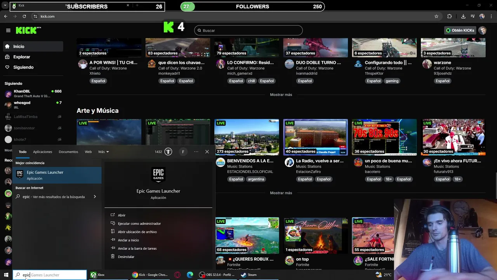Open the F account icon in search panel
The image size is (497, 280).
(183, 152)
